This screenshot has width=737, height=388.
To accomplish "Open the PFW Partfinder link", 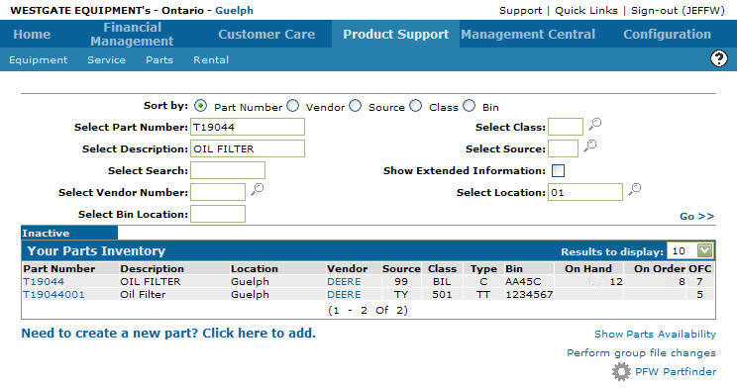I will [x=676, y=371].
